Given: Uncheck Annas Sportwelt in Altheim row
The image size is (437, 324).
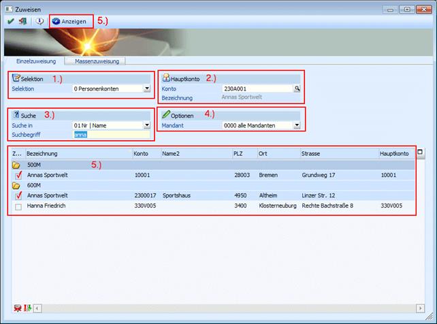Looking at the screenshot, I should (18, 195).
